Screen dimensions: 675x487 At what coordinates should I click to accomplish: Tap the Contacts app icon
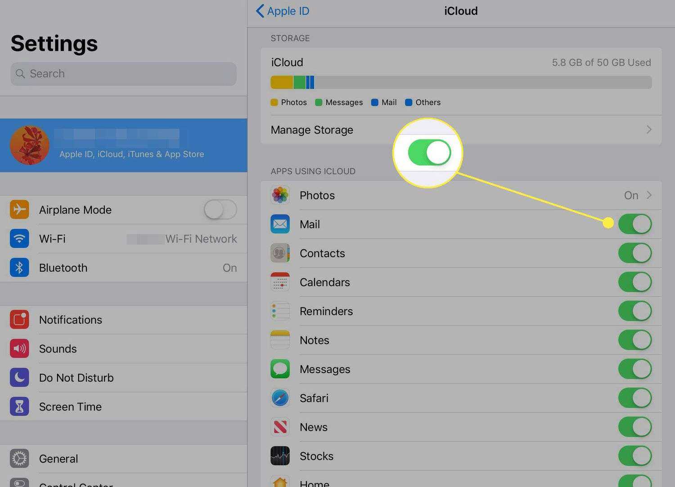pyautogui.click(x=280, y=253)
